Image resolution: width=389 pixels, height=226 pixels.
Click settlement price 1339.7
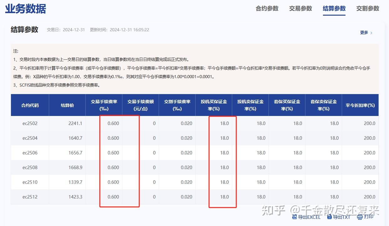point(75,182)
